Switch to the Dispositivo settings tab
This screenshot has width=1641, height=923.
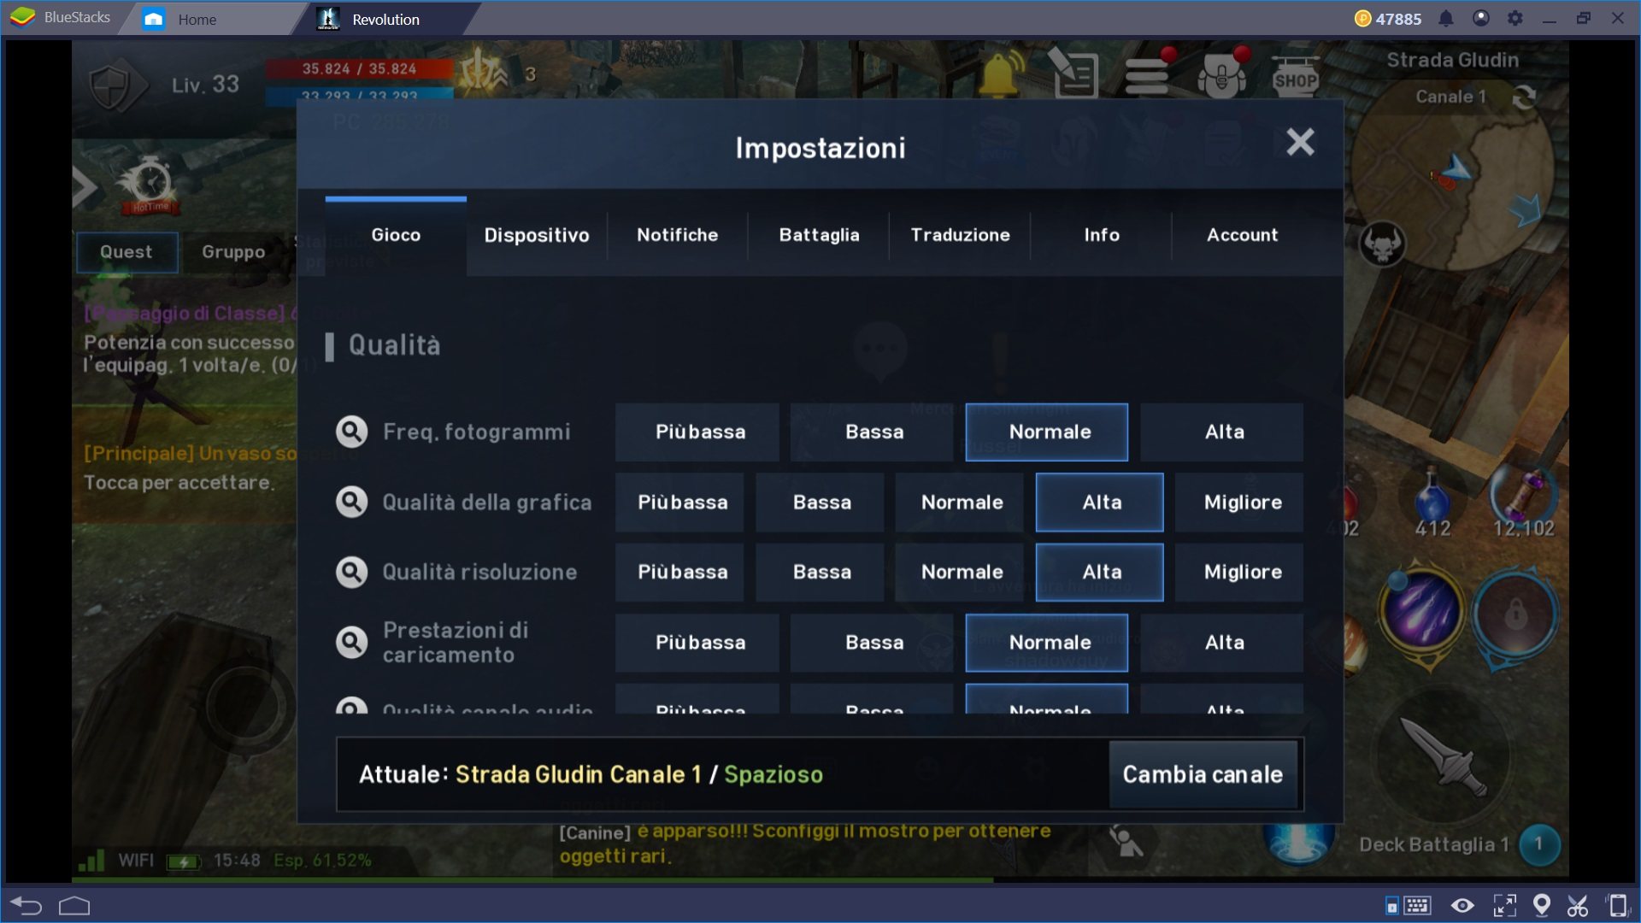(535, 233)
